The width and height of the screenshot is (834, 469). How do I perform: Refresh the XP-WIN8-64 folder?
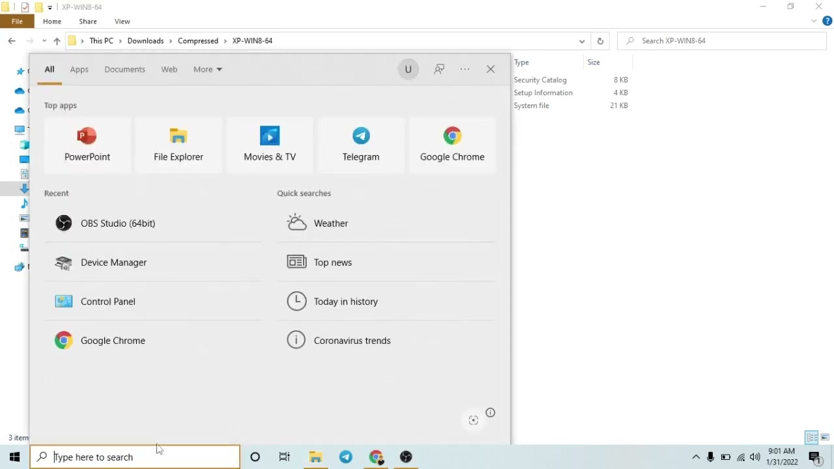point(600,40)
